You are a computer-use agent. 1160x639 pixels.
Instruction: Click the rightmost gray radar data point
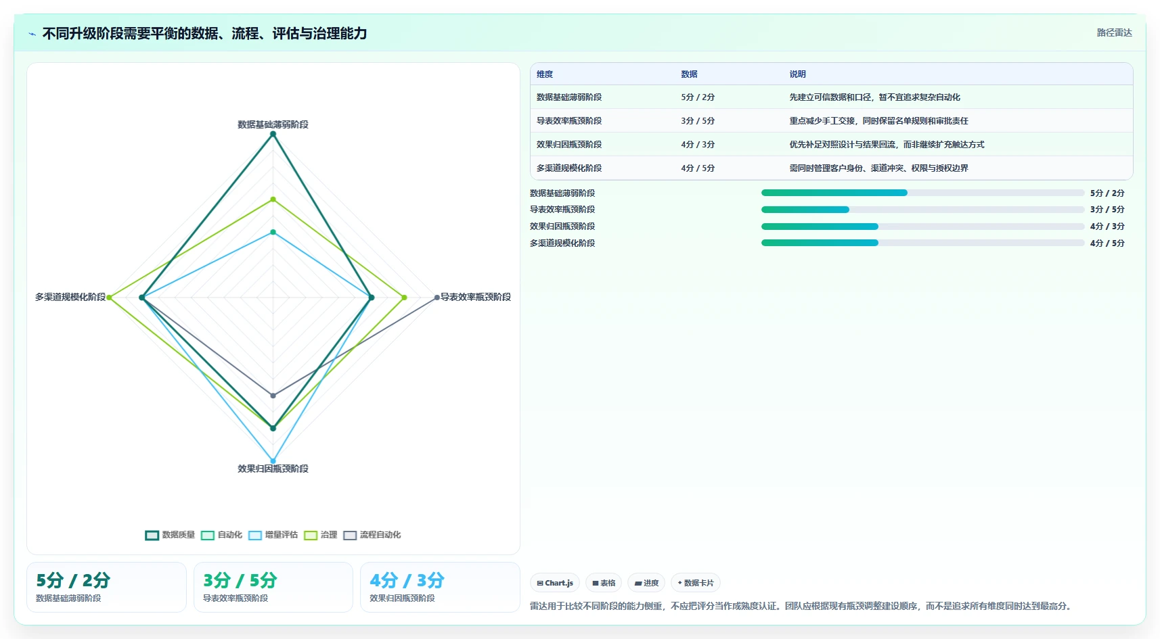click(437, 298)
